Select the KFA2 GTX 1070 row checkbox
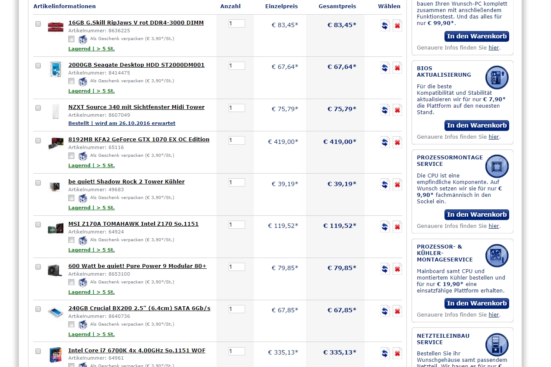 [38, 140]
